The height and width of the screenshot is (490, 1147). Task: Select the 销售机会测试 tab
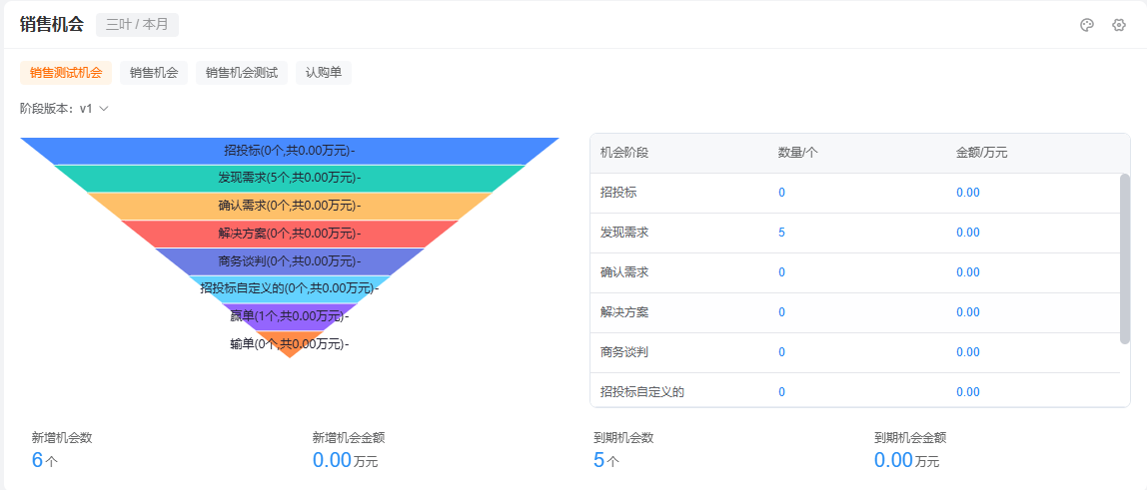[242, 73]
